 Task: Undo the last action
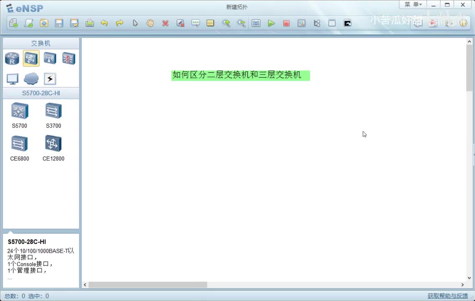104,23
